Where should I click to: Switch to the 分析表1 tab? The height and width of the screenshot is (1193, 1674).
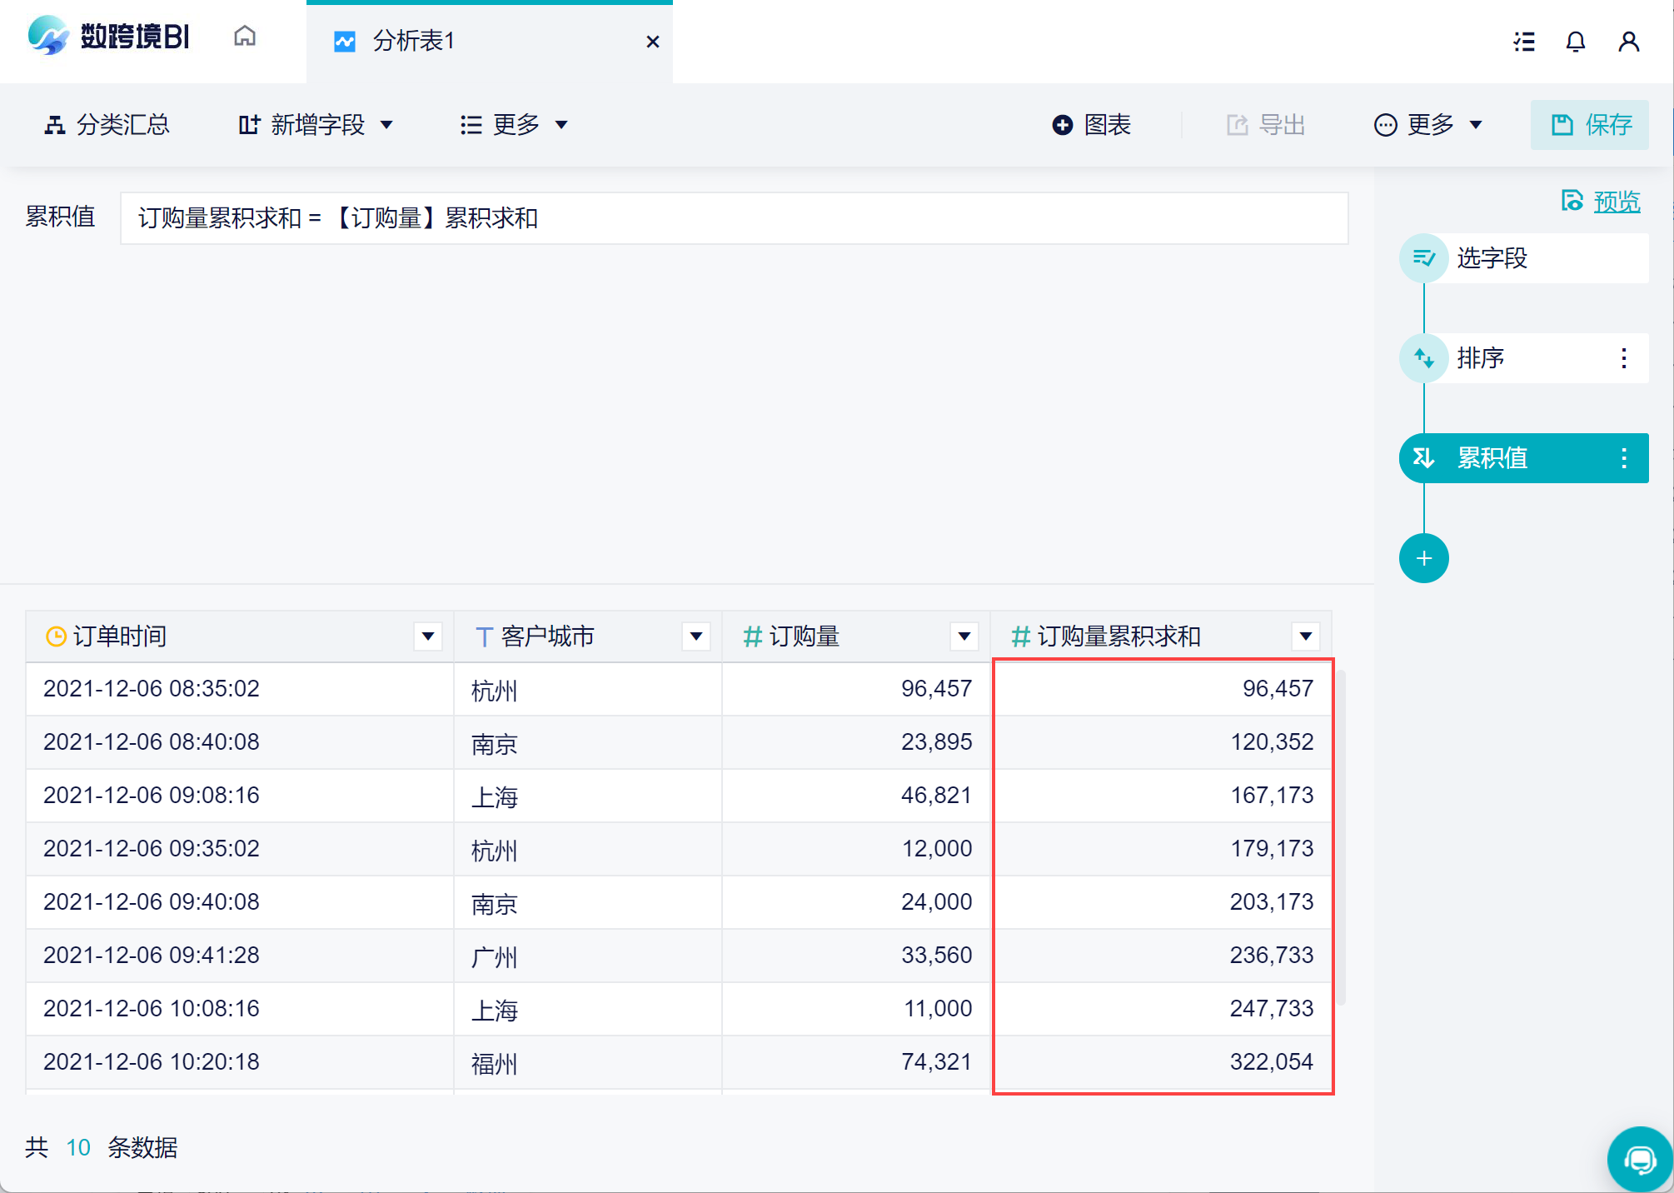[x=414, y=41]
